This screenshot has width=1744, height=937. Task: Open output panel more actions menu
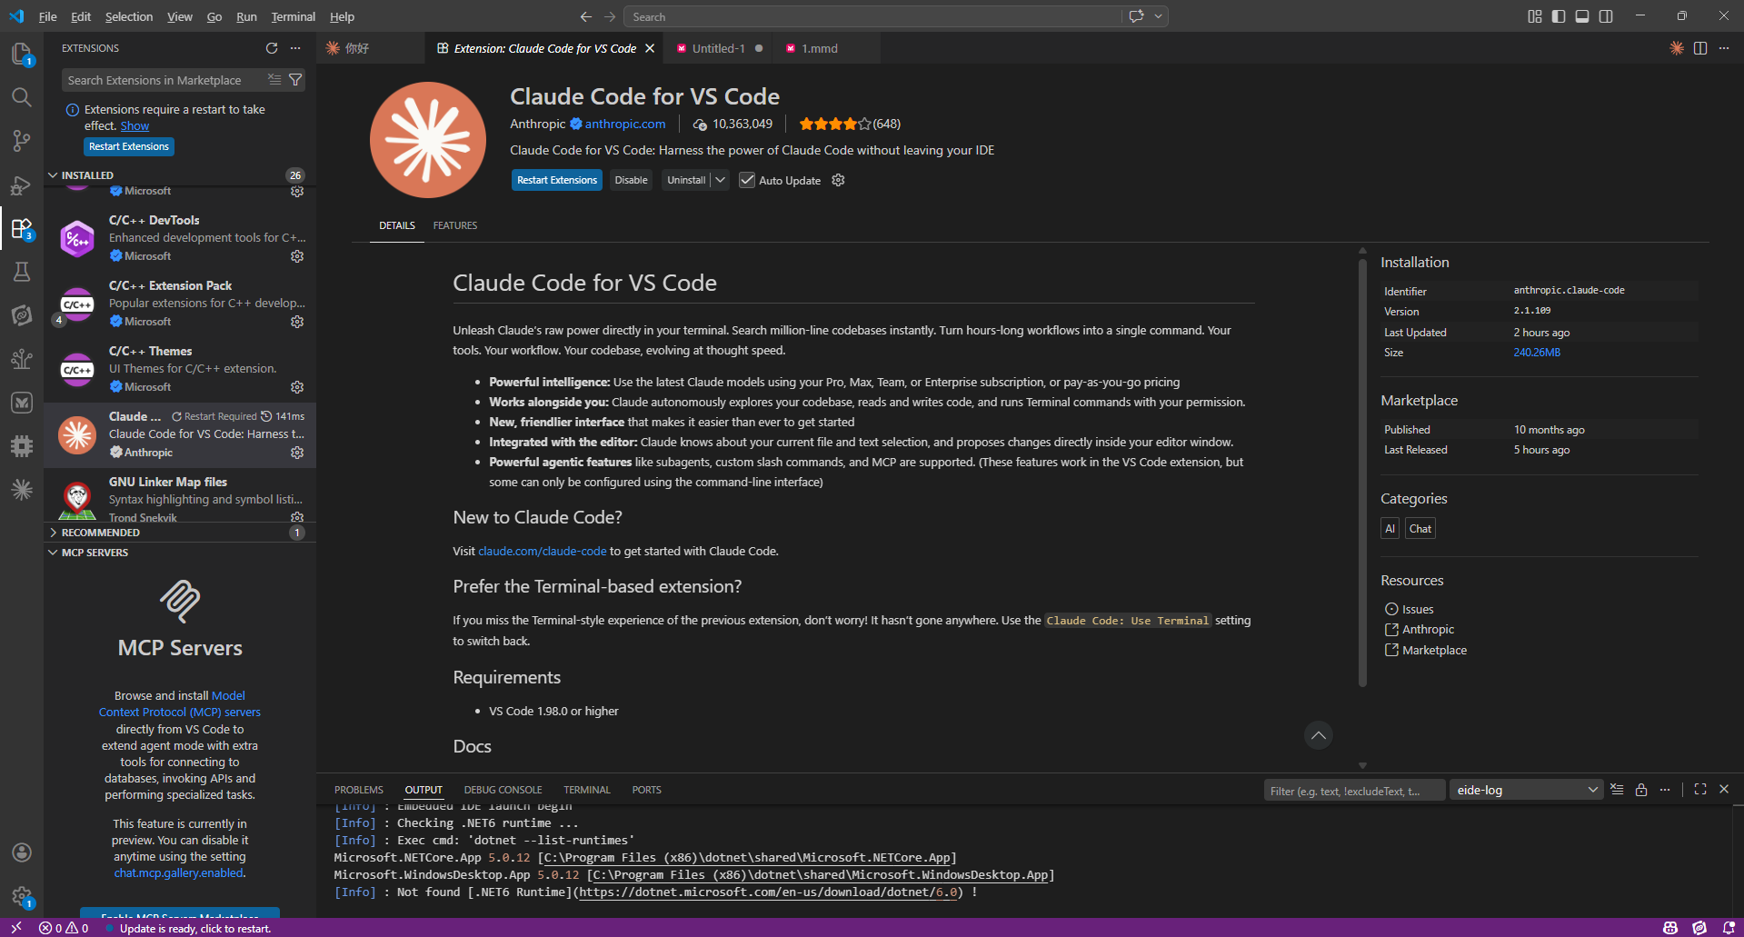click(1665, 790)
